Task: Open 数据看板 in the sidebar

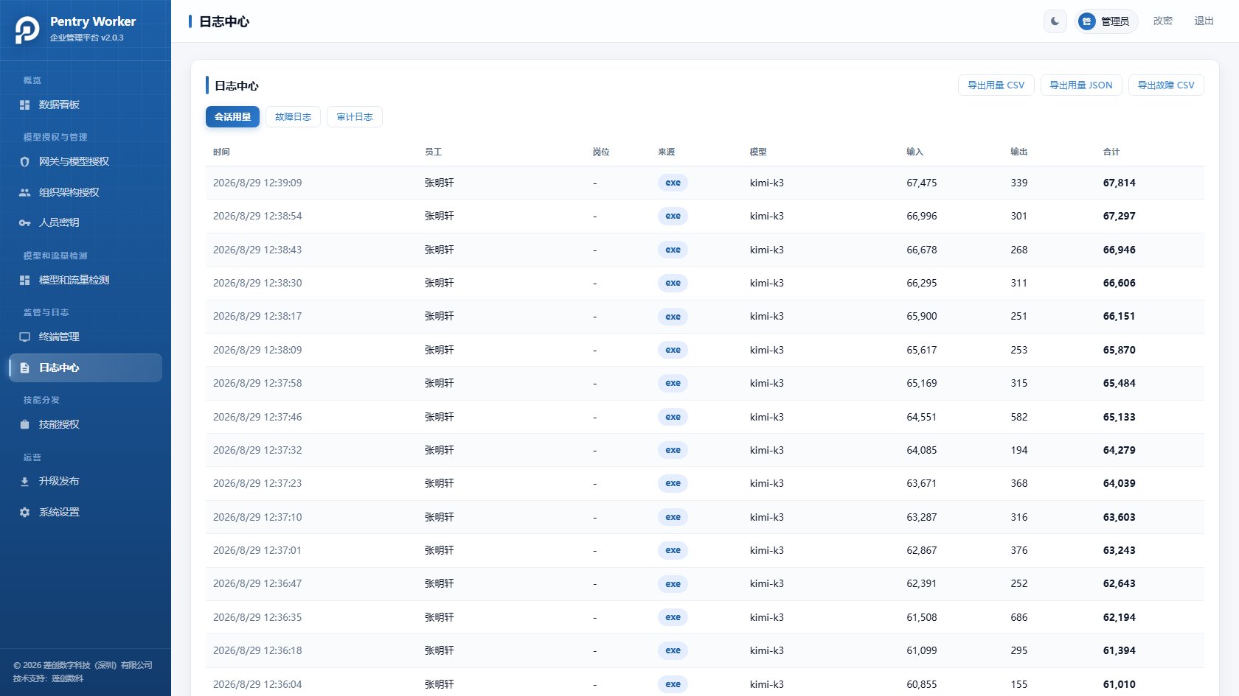Action: pyautogui.click(x=86, y=105)
